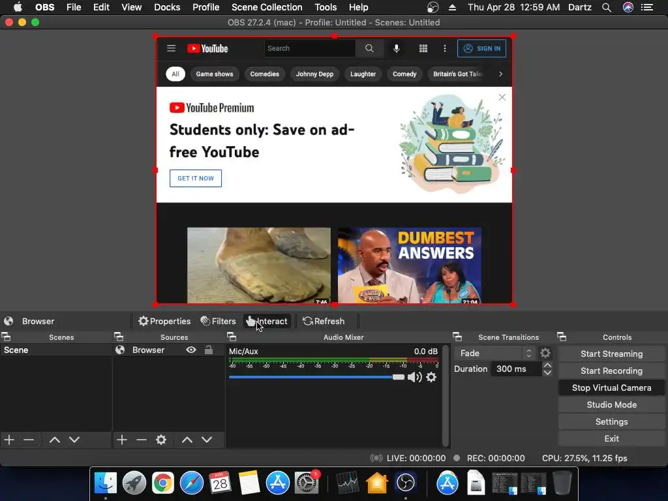Image resolution: width=668 pixels, height=501 pixels.
Task: Select the Johnny Depp chip
Action: point(315,74)
